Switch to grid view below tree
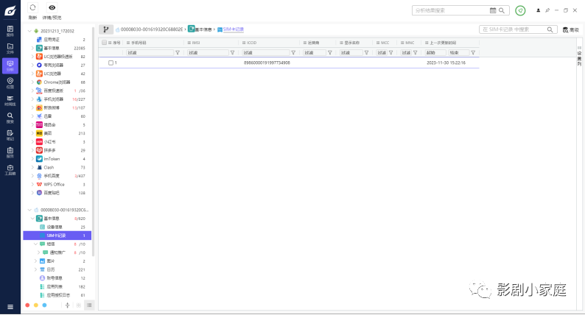This screenshot has width=585, height=315. (79, 305)
